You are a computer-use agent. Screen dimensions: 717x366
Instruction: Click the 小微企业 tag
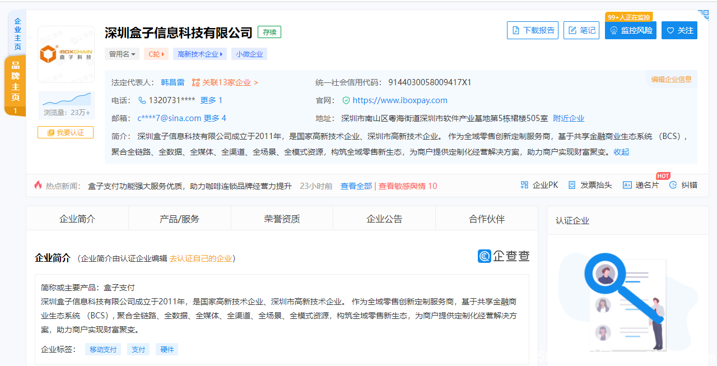(x=249, y=54)
